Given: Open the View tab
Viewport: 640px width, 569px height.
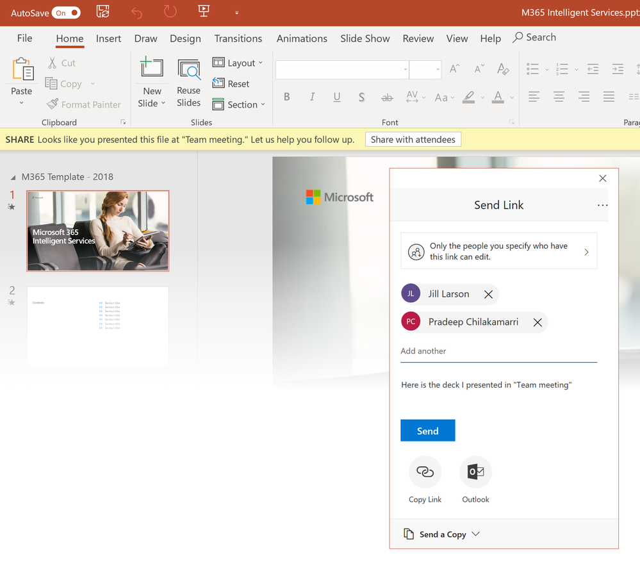Looking at the screenshot, I should (x=457, y=38).
